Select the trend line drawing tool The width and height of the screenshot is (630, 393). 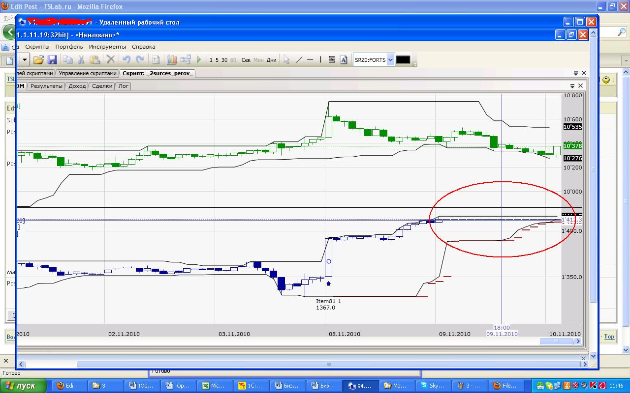[x=299, y=60]
